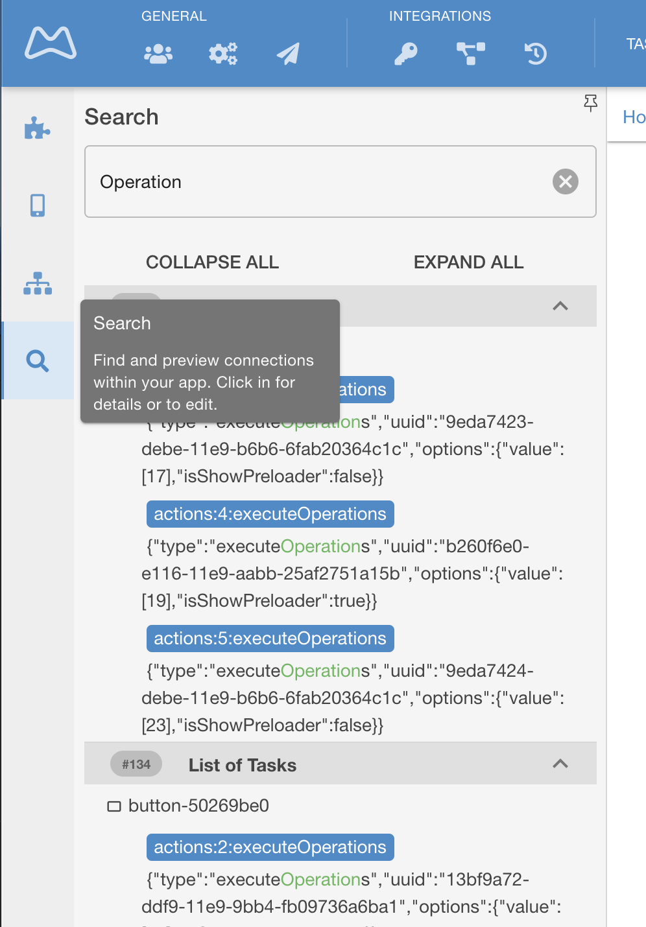This screenshot has height=927, width=646.
Task: Open the actions:5:executeOperations tag
Action: click(270, 639)
